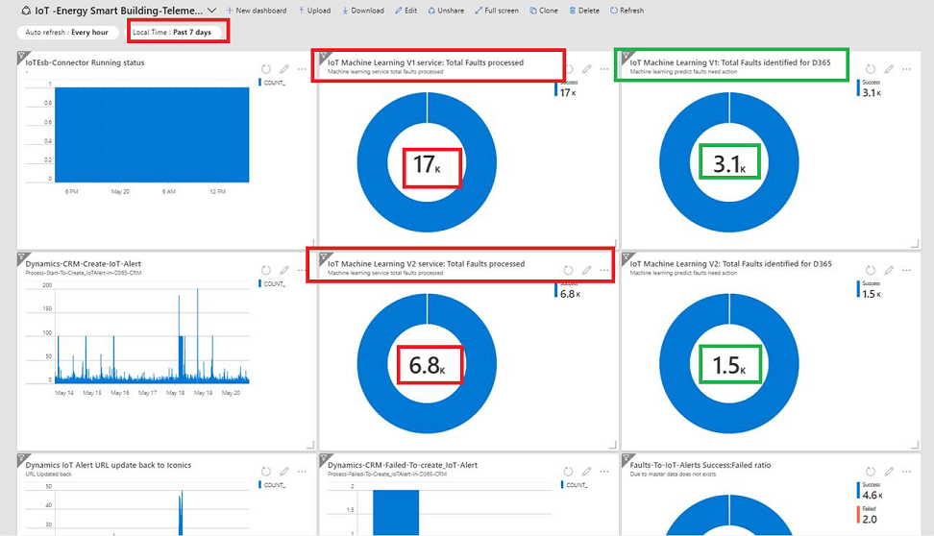934x536 pixels.
Task: Click the IoT Machine Learning V1 Total Faults processed title
Action: (426, 62)
